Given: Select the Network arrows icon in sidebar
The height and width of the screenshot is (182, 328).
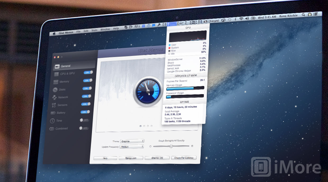Looking at the screenshot, I should click(54, 97).
